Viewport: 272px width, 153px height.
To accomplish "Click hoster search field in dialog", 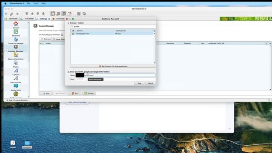I will point(113,26).
